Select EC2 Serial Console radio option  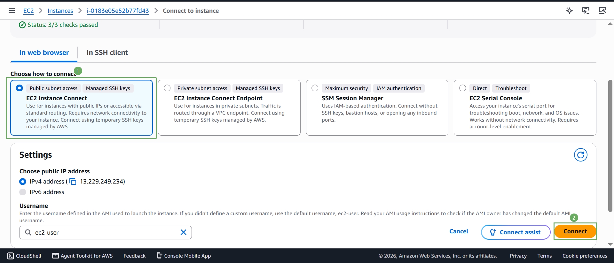pos(463,88)
